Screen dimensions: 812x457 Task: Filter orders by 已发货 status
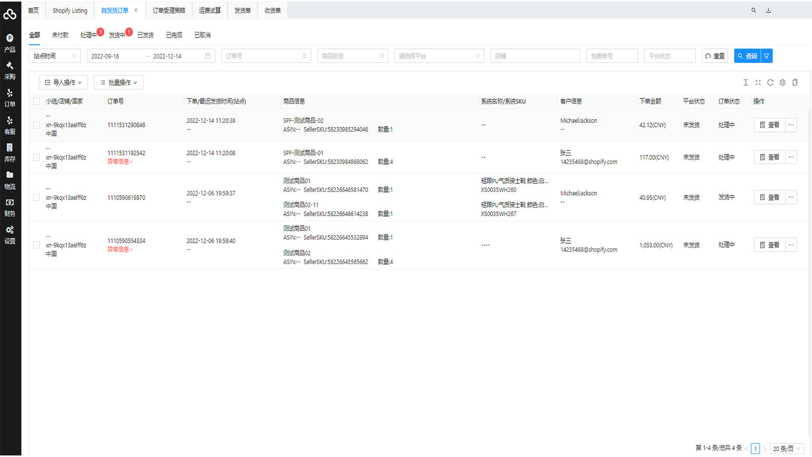(146, 35)
